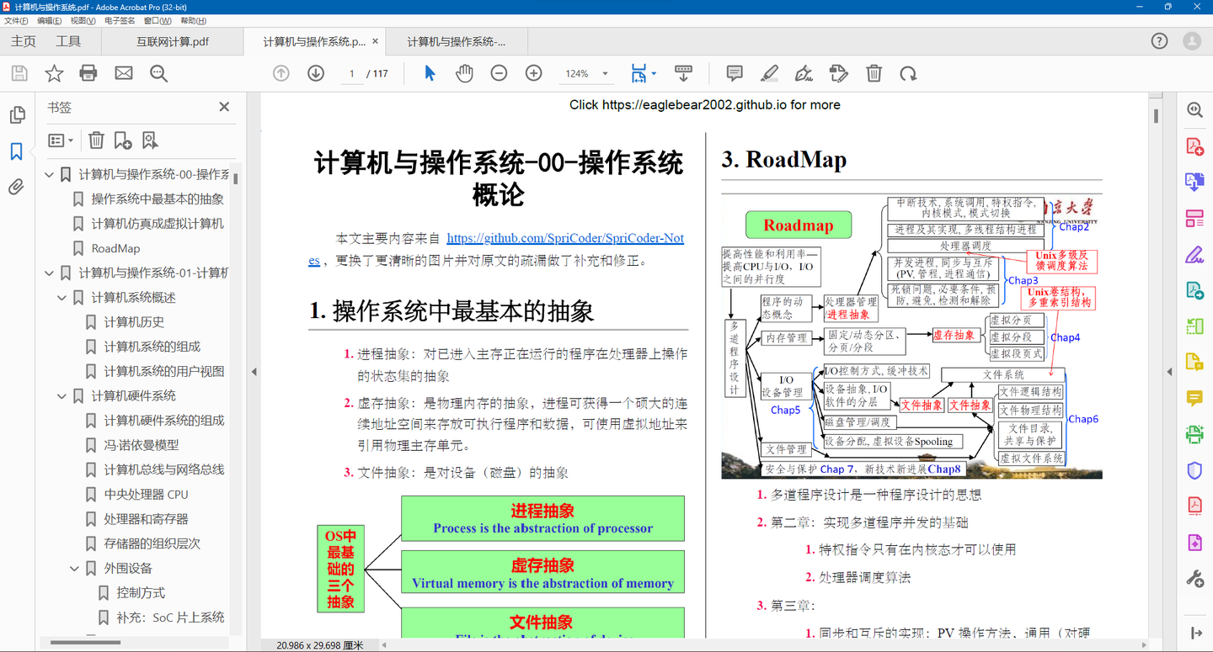
Task: Open the Comment note tool
Action: click(x=735, y=74)
